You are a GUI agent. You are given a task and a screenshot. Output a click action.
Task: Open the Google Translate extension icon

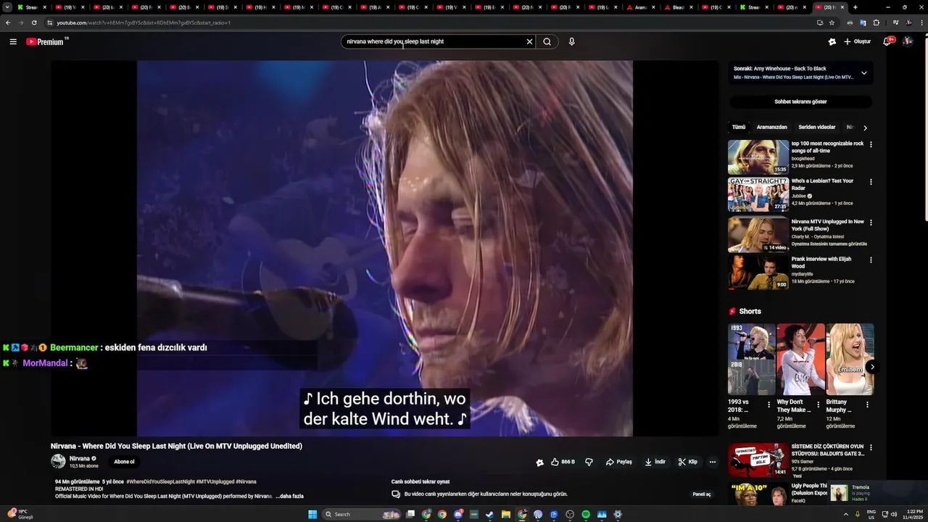863,22
